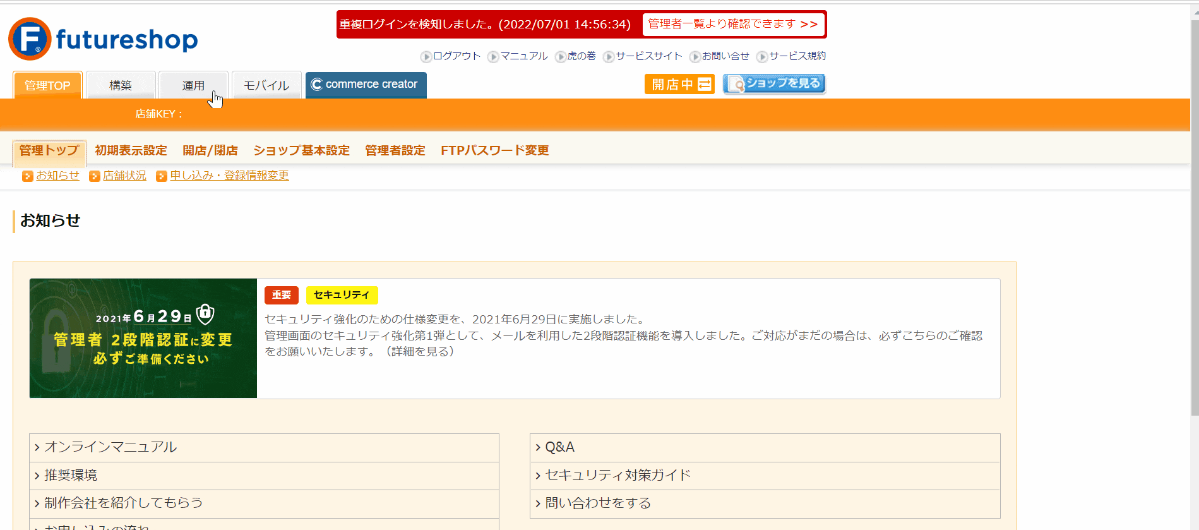This screenshot has width=1199, height=530.
Task: Click the page vertical scrollbar
Action: (x=1195, y=218)
